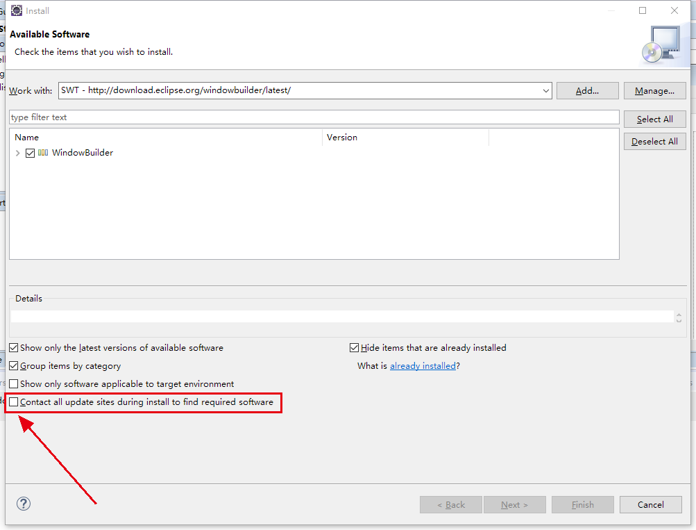696x530 pixels.
Task: Enable Contact all update sites checkbox
Action: pos(14,401)
